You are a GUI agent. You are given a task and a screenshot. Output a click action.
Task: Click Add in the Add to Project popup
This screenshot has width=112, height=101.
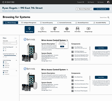[62, 46]
